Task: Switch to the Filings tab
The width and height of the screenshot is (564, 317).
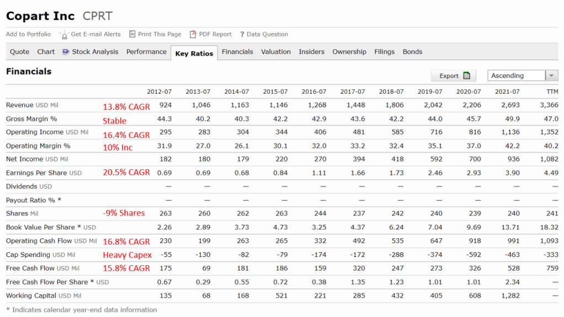Action: pyautogui.click(x=385, y=52)
